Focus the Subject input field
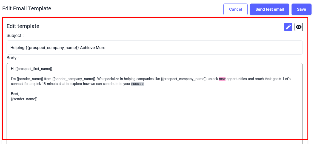Viewport: 314px width, 144px height. tap(192, 48)
